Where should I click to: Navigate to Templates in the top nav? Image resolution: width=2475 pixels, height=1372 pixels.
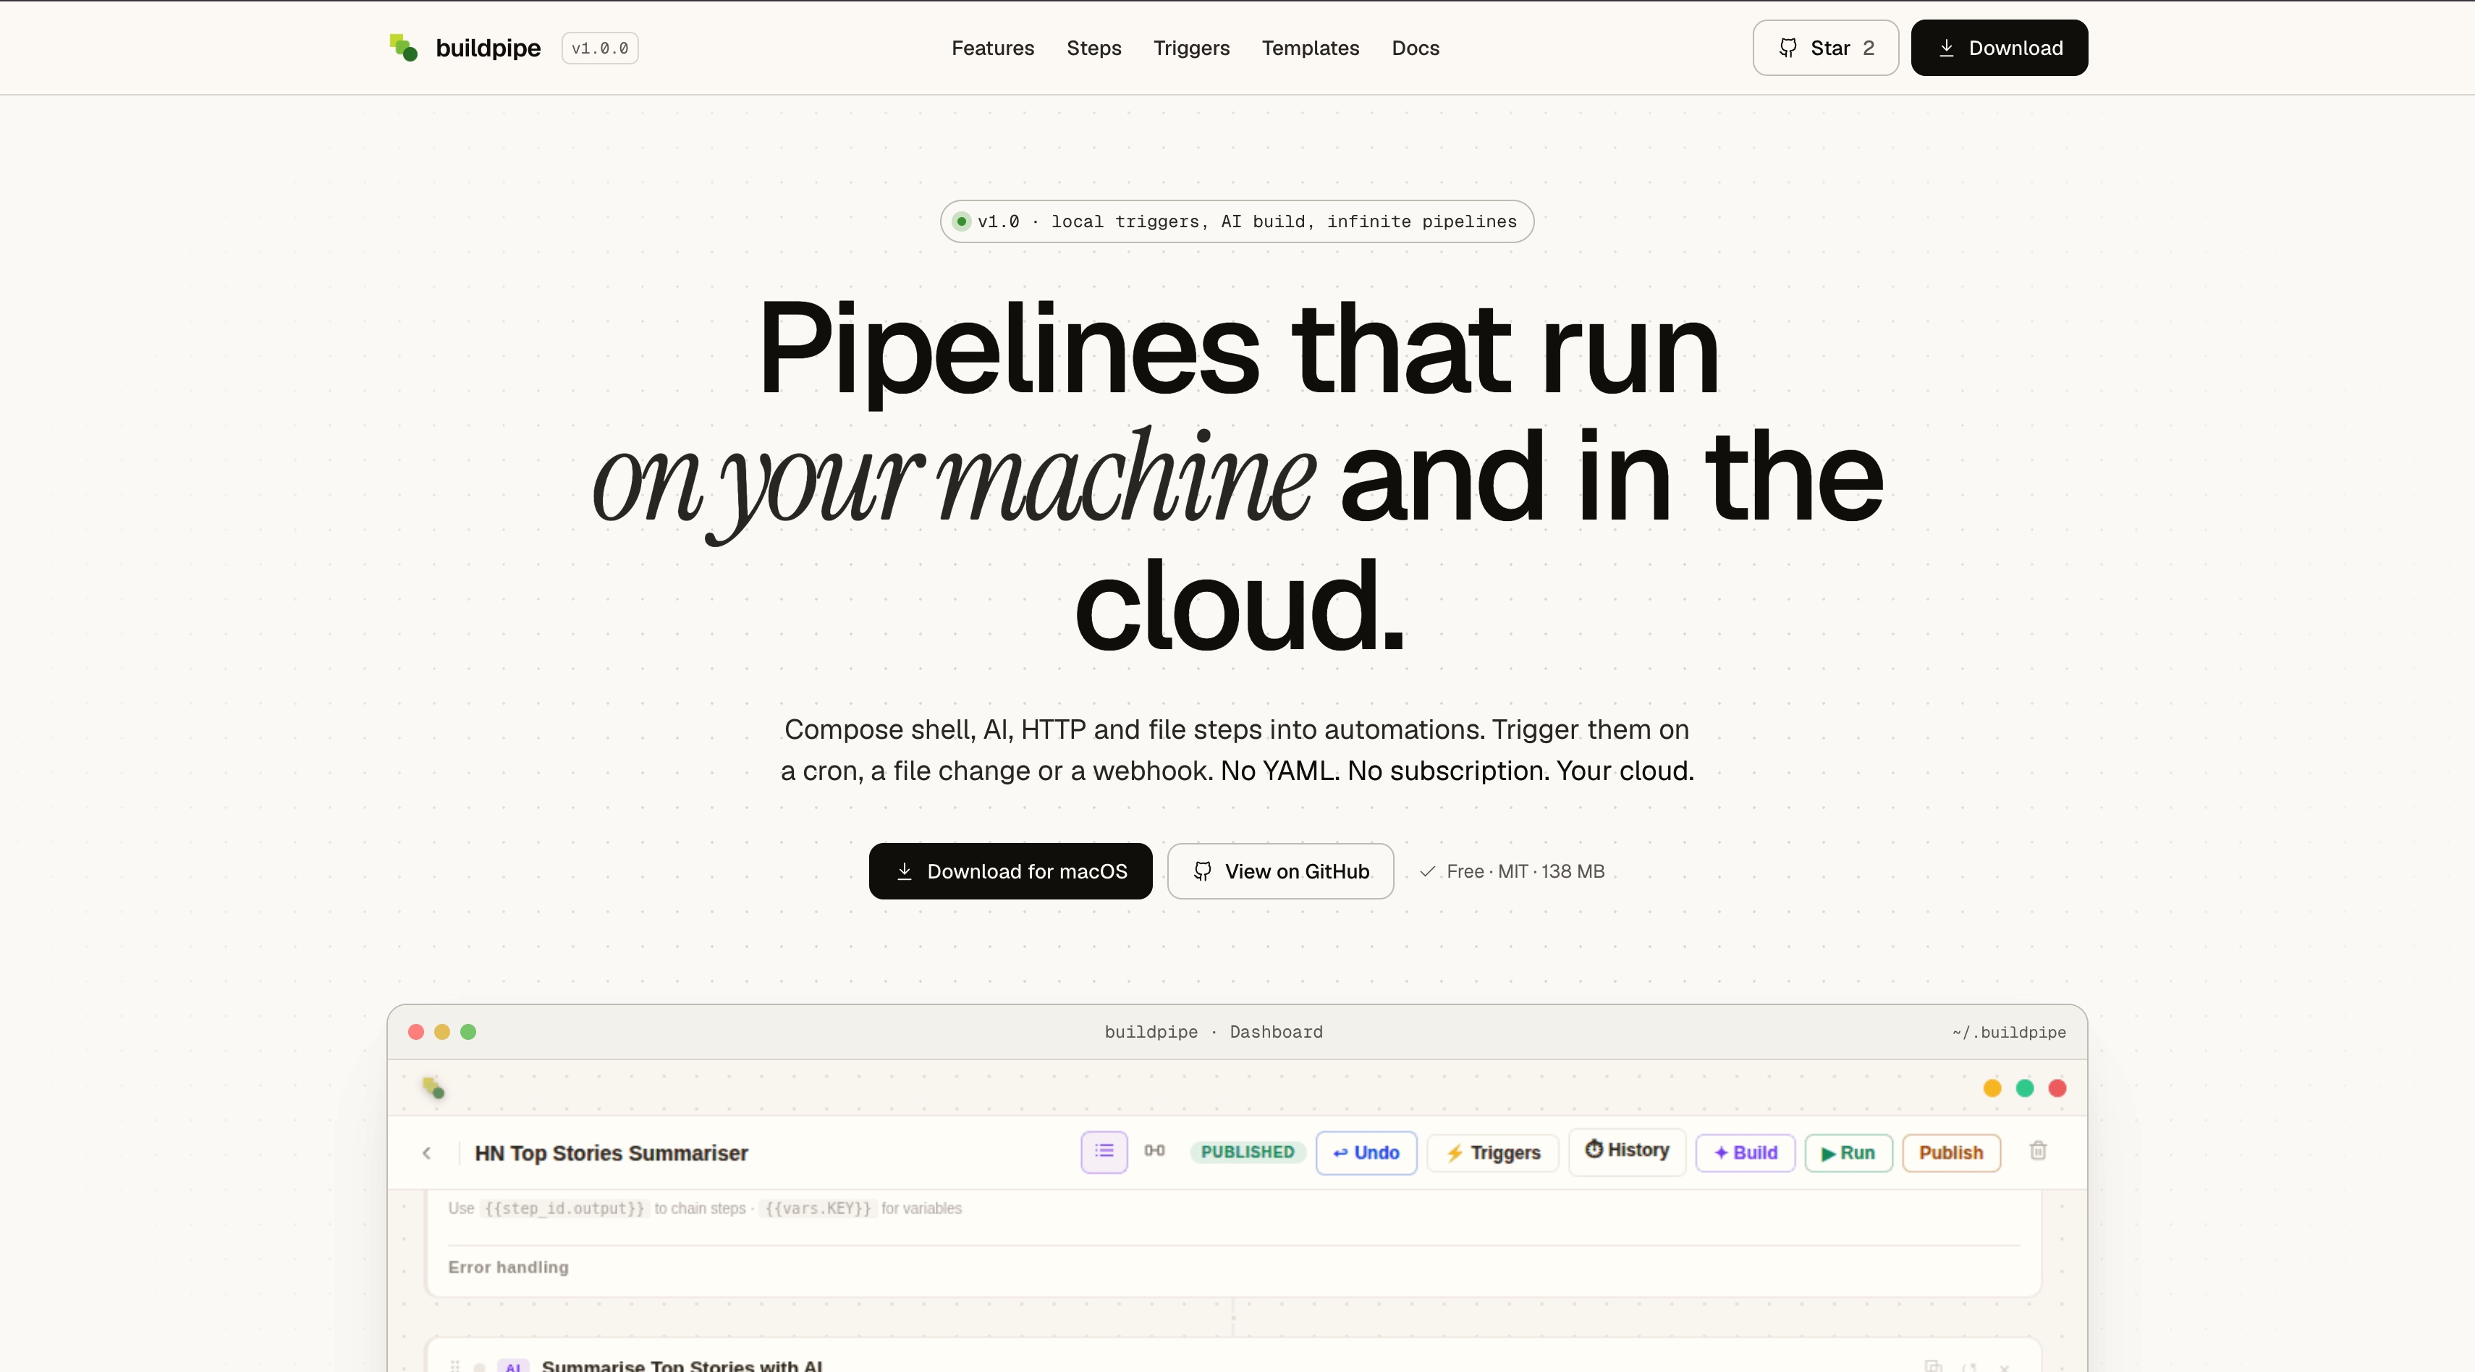coord(1311,48)
